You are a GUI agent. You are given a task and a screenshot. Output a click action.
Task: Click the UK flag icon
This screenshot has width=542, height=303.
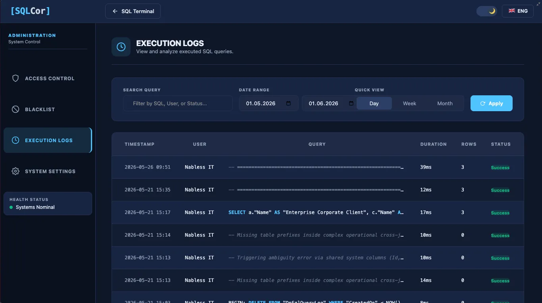click(x=512, y=11)
